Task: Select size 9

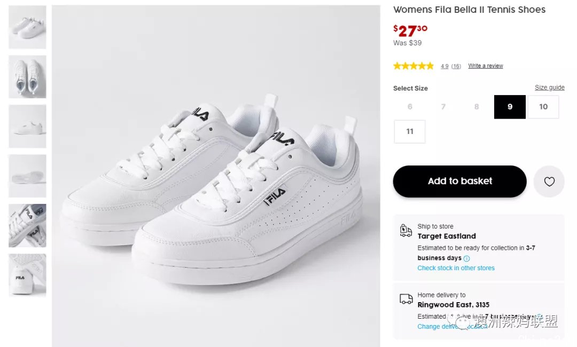Action: [510, 107]
